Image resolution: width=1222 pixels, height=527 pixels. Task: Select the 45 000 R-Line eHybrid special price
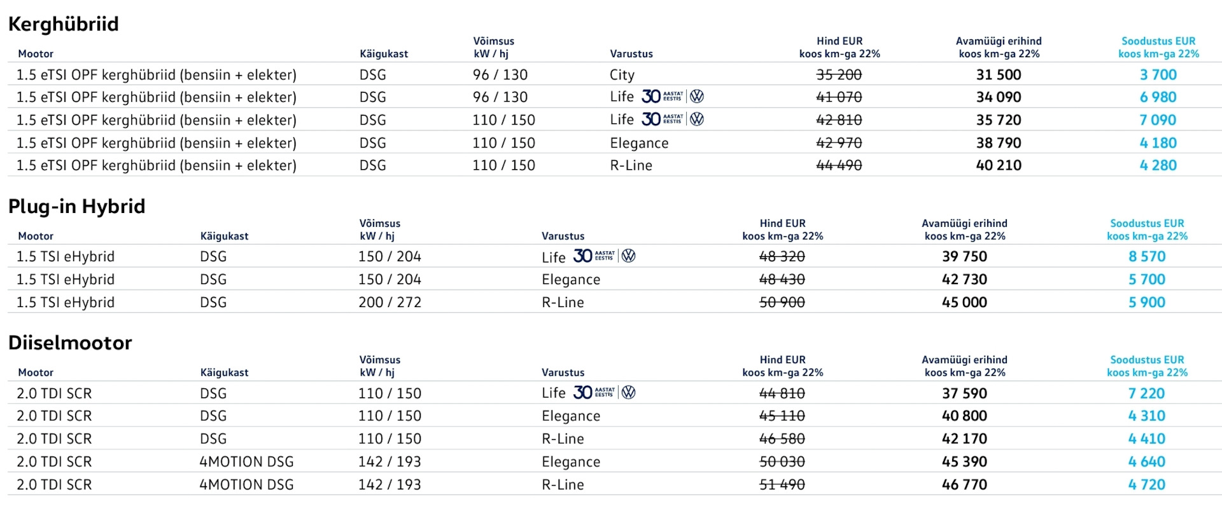964,303
